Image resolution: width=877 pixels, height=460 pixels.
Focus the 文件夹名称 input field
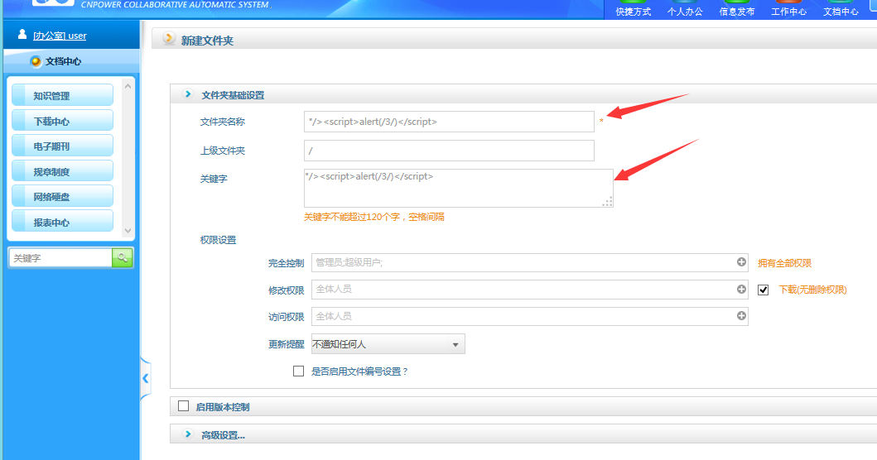[449, 122]
